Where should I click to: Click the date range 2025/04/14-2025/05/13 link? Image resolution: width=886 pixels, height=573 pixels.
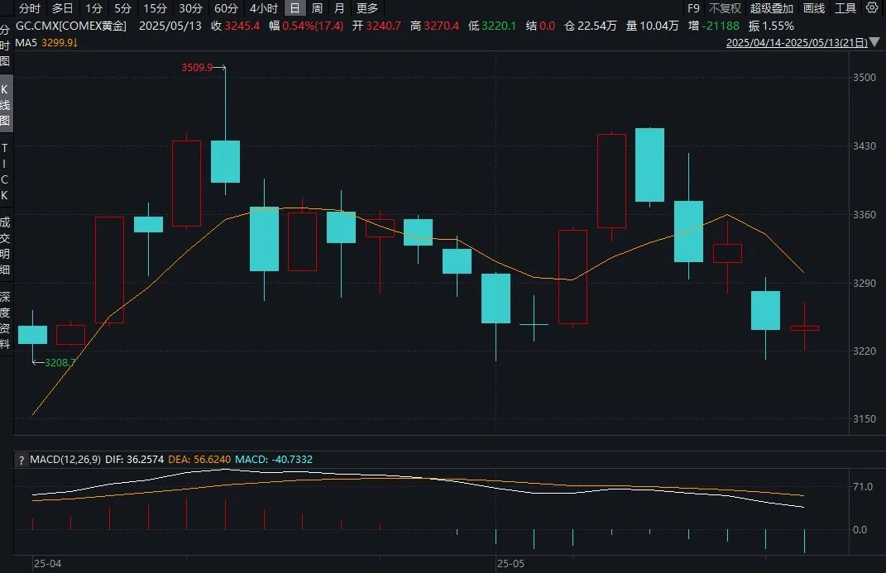click(797, 42)
